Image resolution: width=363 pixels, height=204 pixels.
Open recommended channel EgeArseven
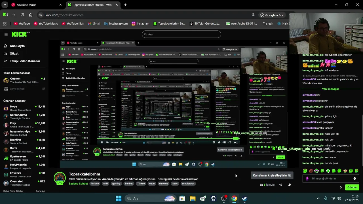coord(24,158)
